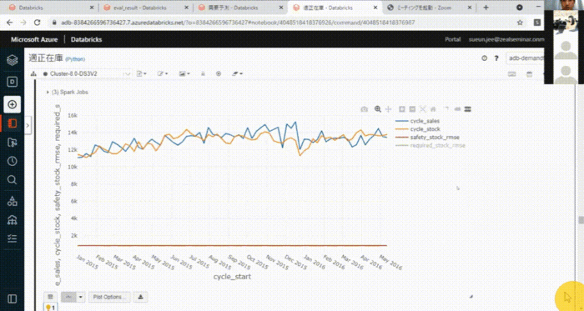Open chart type dropdown arrow near Plot Options
Screen dimensions: 584x311
click(81, 297)
